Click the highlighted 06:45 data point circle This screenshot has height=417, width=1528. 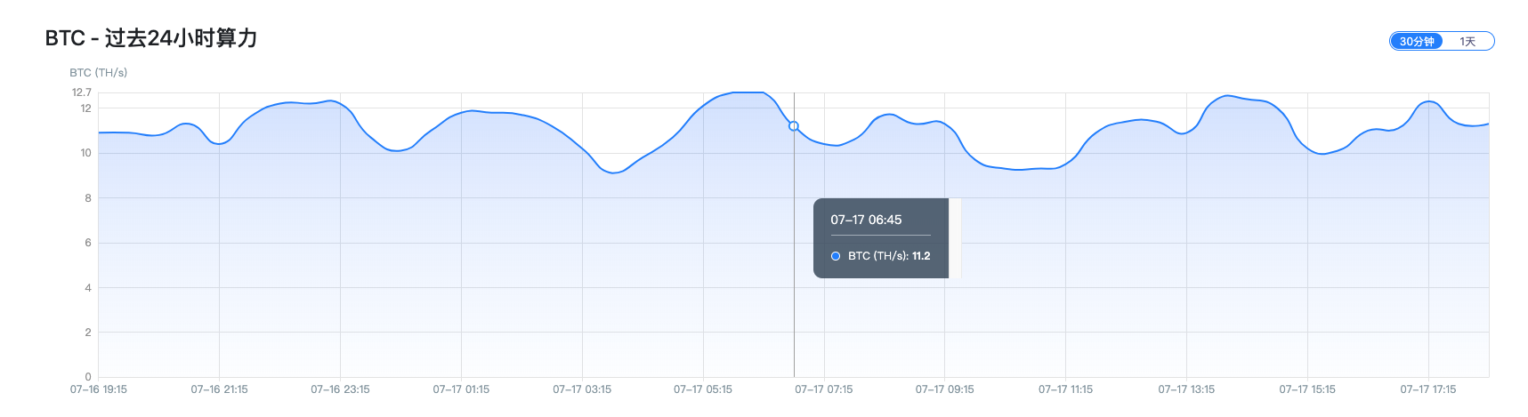[x=794, y=126]
